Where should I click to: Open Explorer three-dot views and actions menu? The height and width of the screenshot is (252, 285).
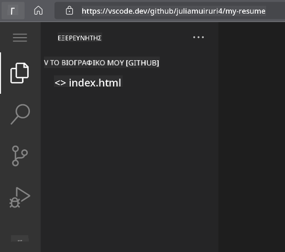[x=199, y=37]
